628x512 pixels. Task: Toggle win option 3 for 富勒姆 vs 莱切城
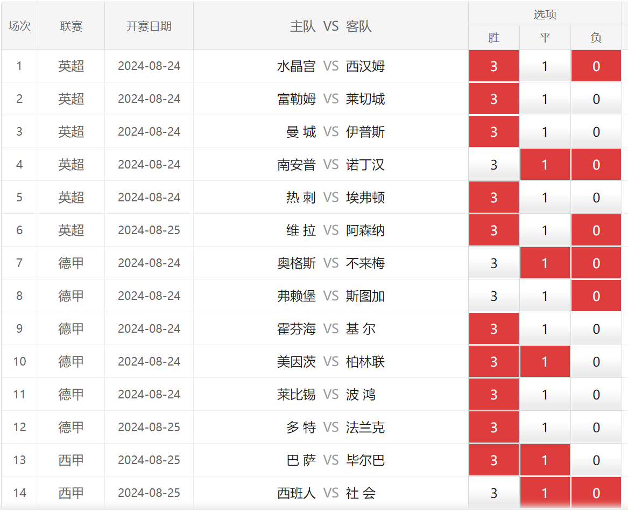click(x=494, y=99)
